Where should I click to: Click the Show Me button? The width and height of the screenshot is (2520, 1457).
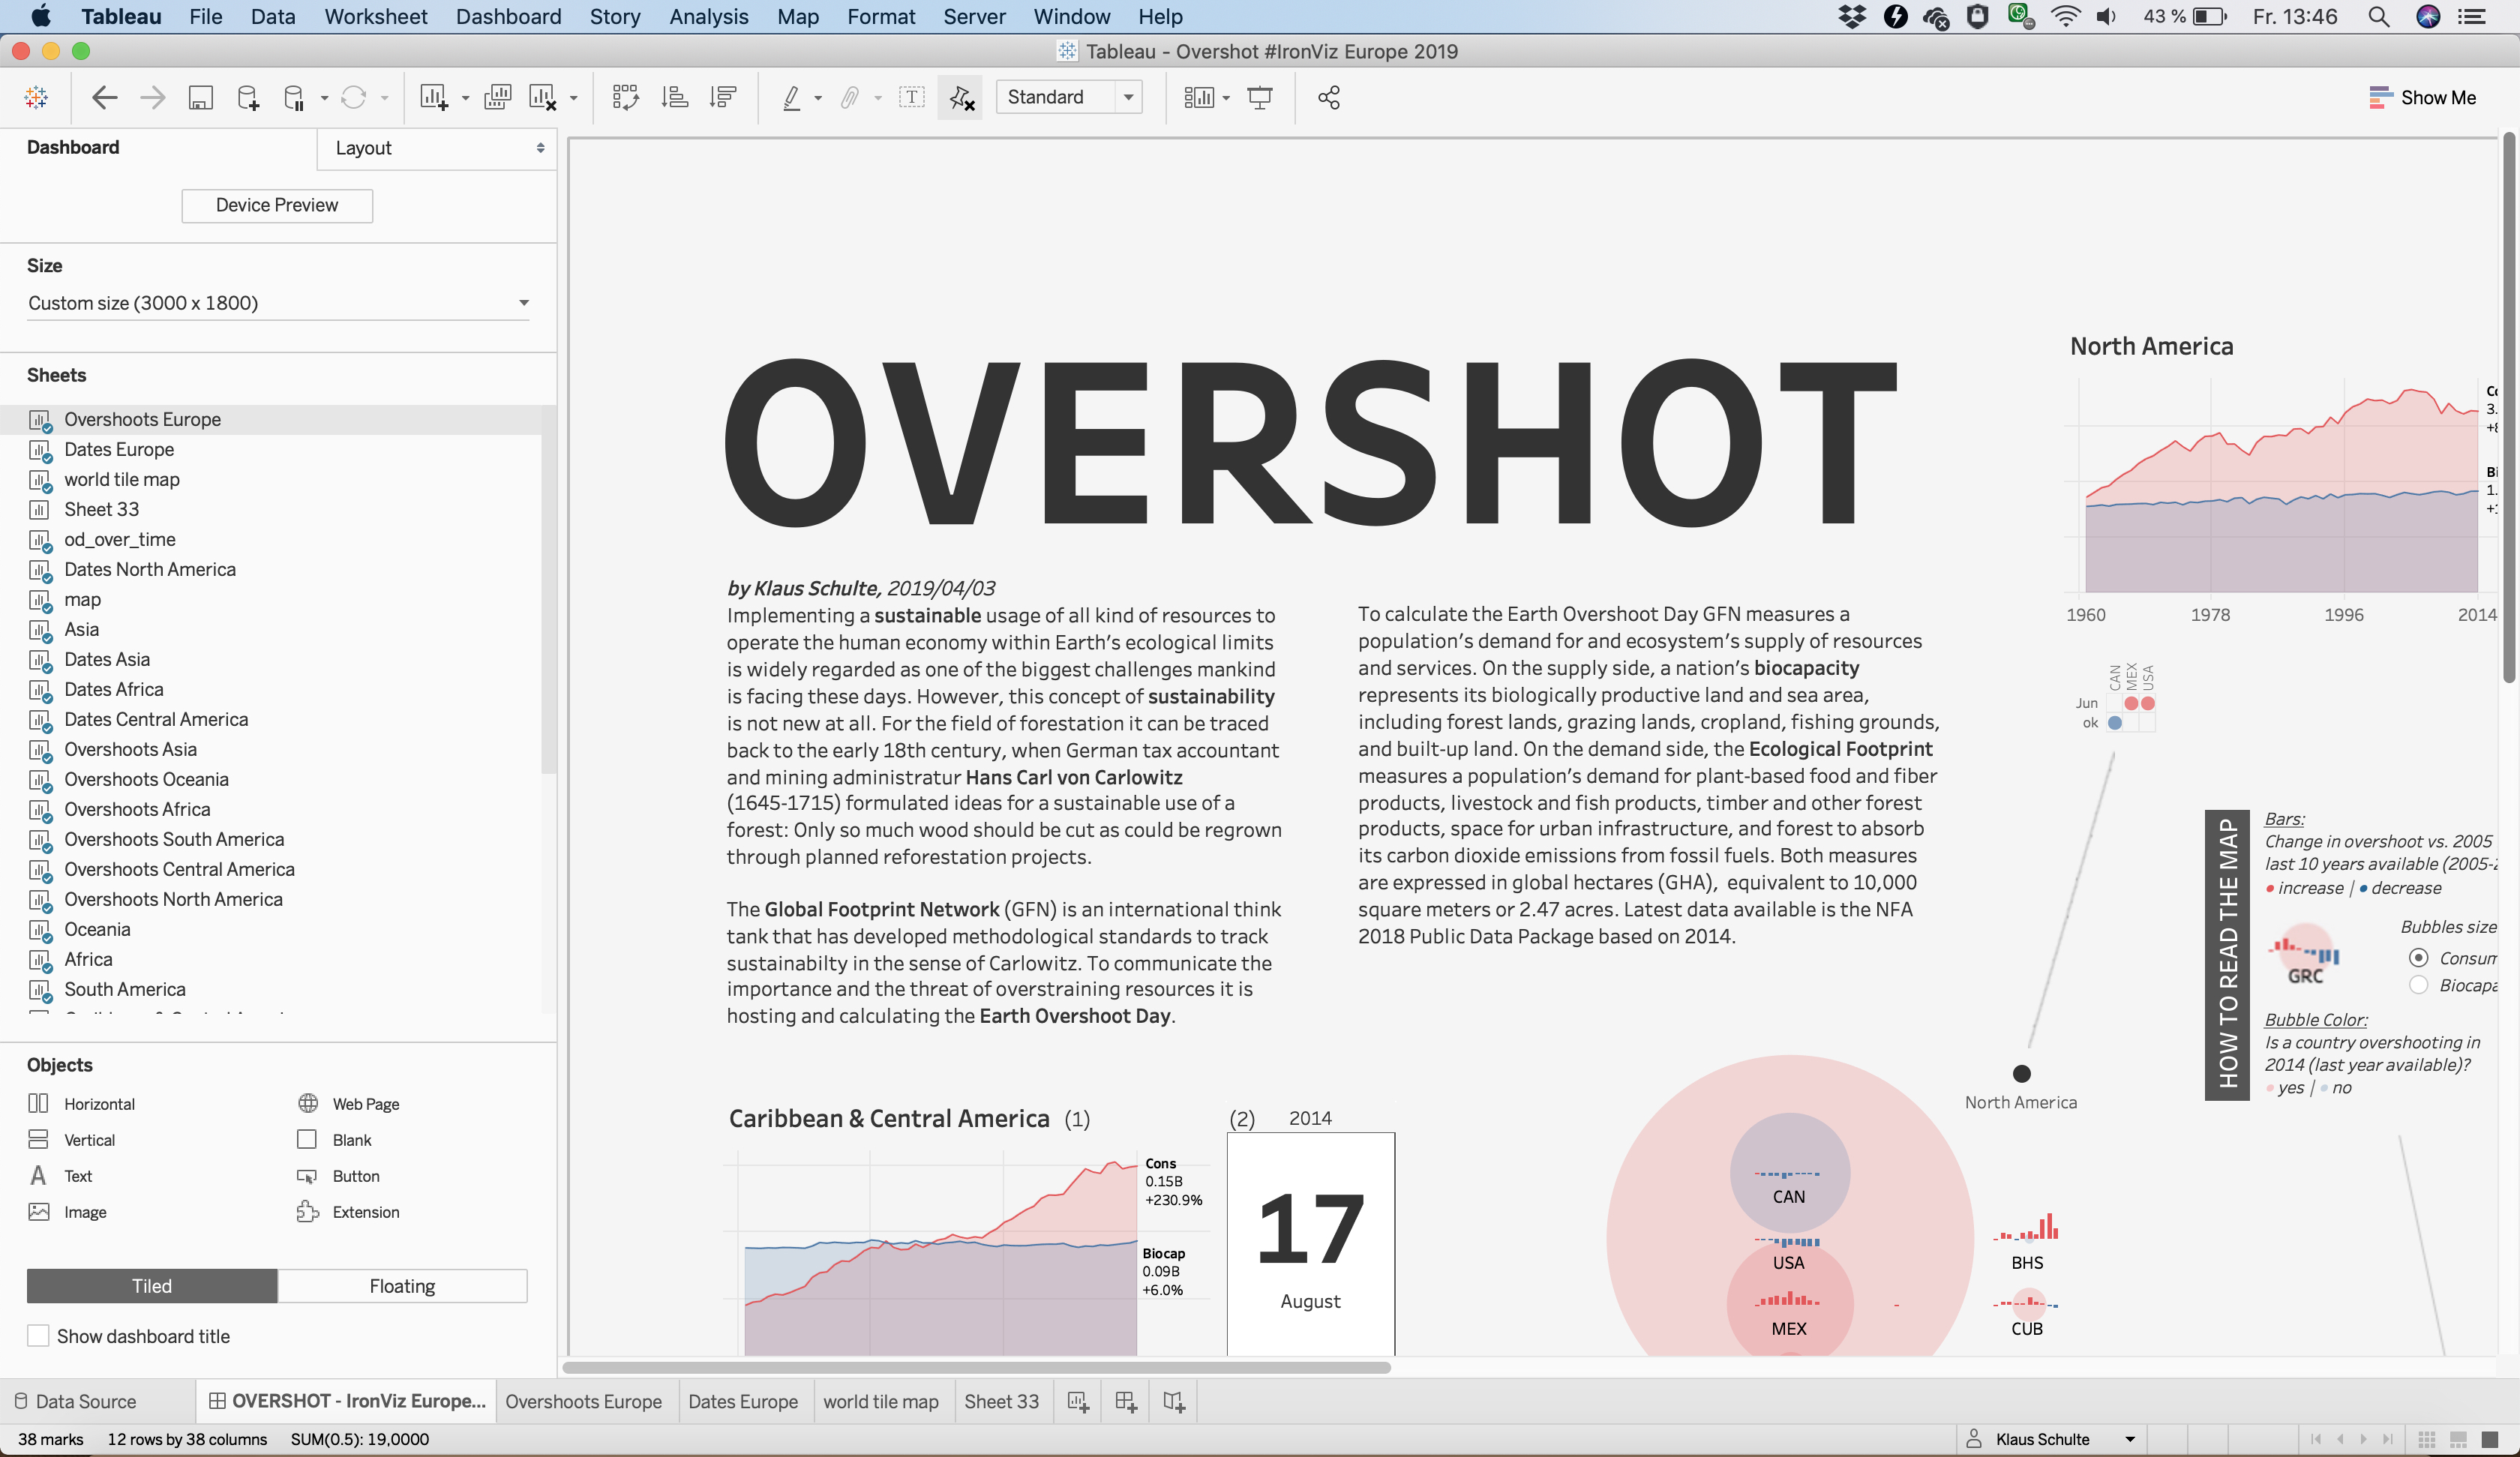[x=2422, y=97]
